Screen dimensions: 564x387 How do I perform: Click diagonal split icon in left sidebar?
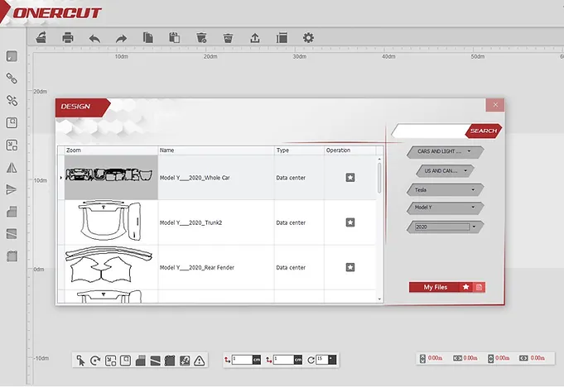coord(12,234)
